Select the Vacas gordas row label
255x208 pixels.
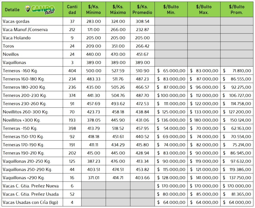16,21
